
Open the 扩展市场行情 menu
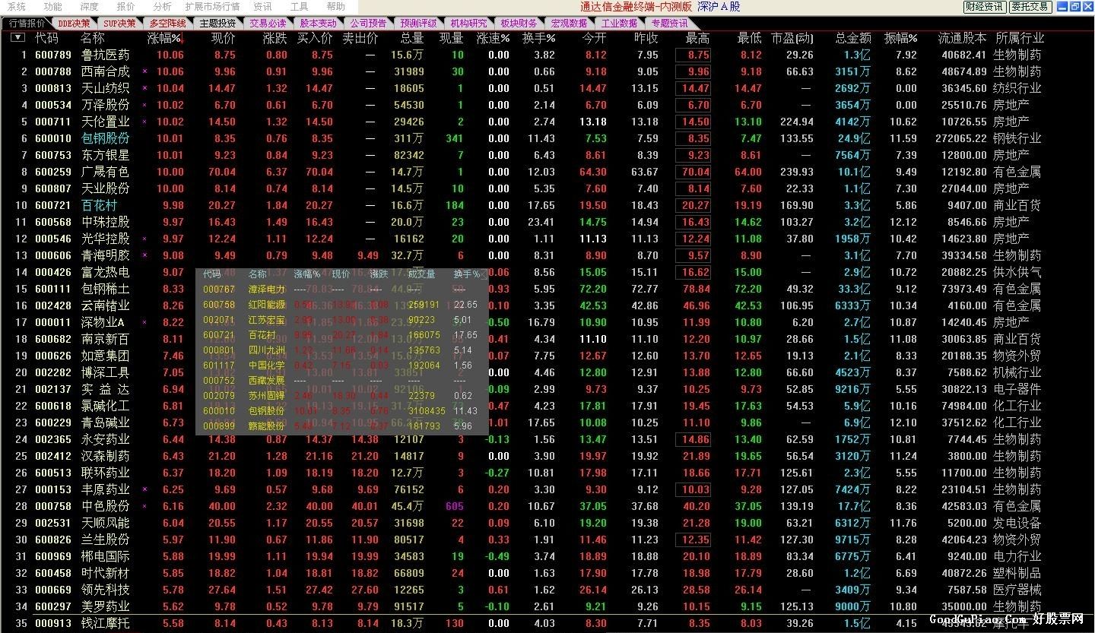[212, 6]
